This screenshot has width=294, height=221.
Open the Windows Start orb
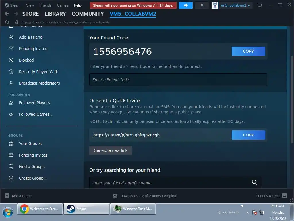click(x=8, y=212)
